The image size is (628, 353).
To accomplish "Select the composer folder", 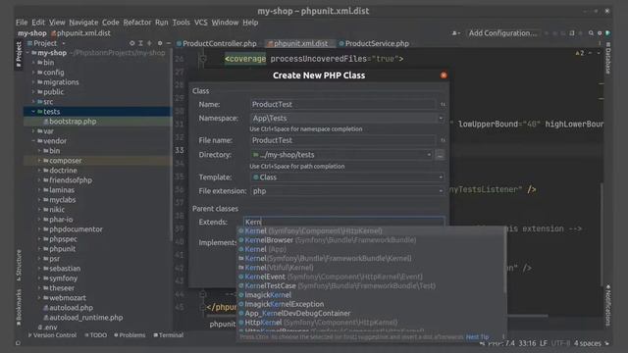I will (x=66, y=161).
